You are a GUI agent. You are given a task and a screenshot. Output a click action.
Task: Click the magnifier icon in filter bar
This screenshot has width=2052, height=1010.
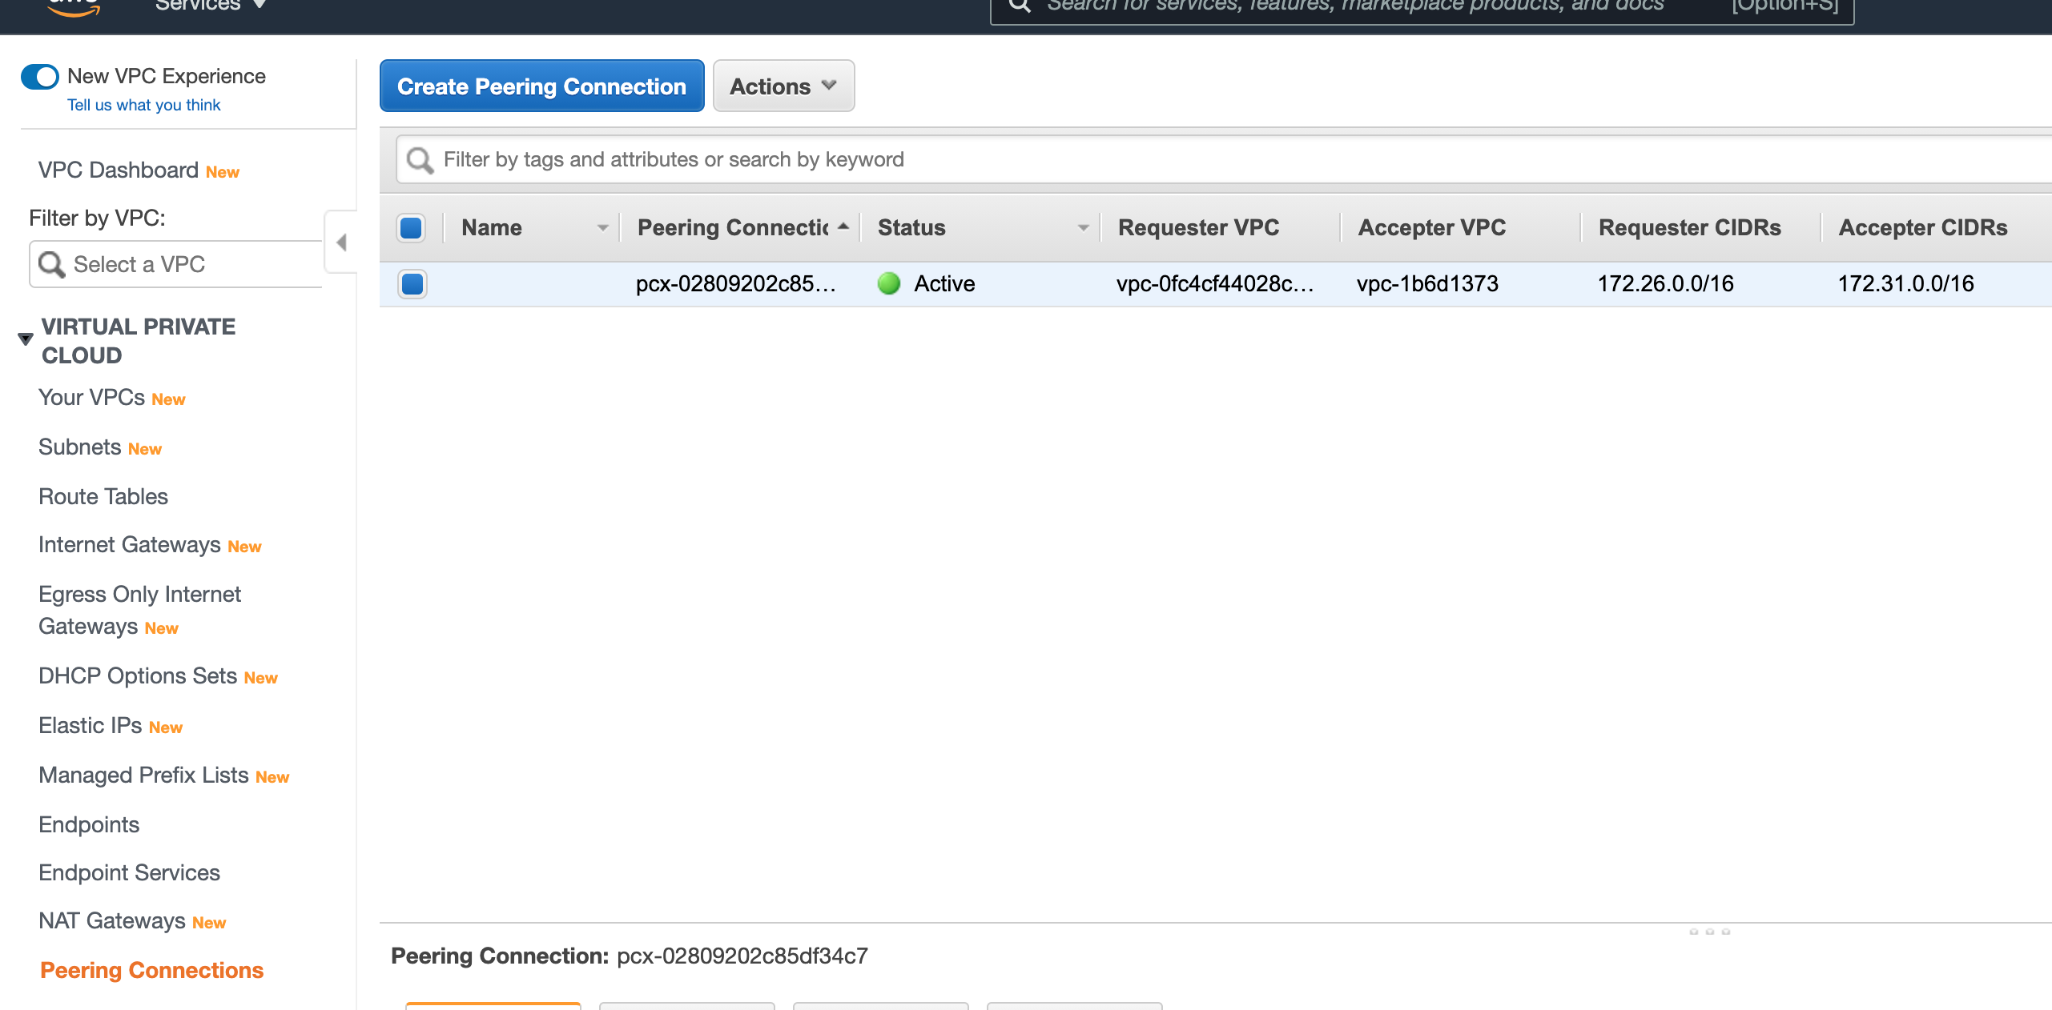pyautogui.click(x=420, y=160)
